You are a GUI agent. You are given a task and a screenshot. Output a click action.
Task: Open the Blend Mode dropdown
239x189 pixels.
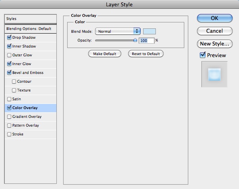point(118,31)
